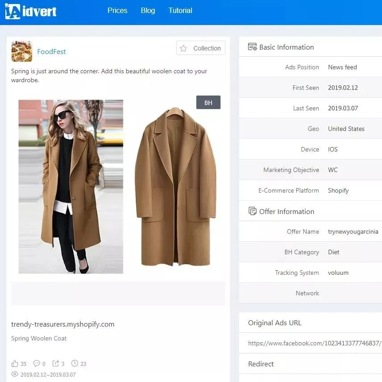This screenshot has width=382, height=382.
Task: Open the Blog page
Action: [148, 10]
